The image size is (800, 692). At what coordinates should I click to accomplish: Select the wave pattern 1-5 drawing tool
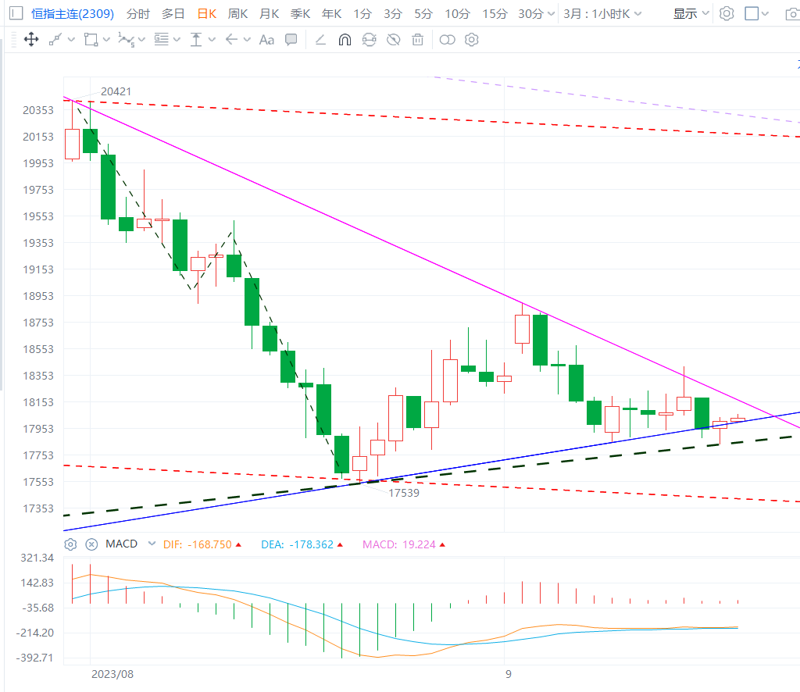[x=126, y=39]
